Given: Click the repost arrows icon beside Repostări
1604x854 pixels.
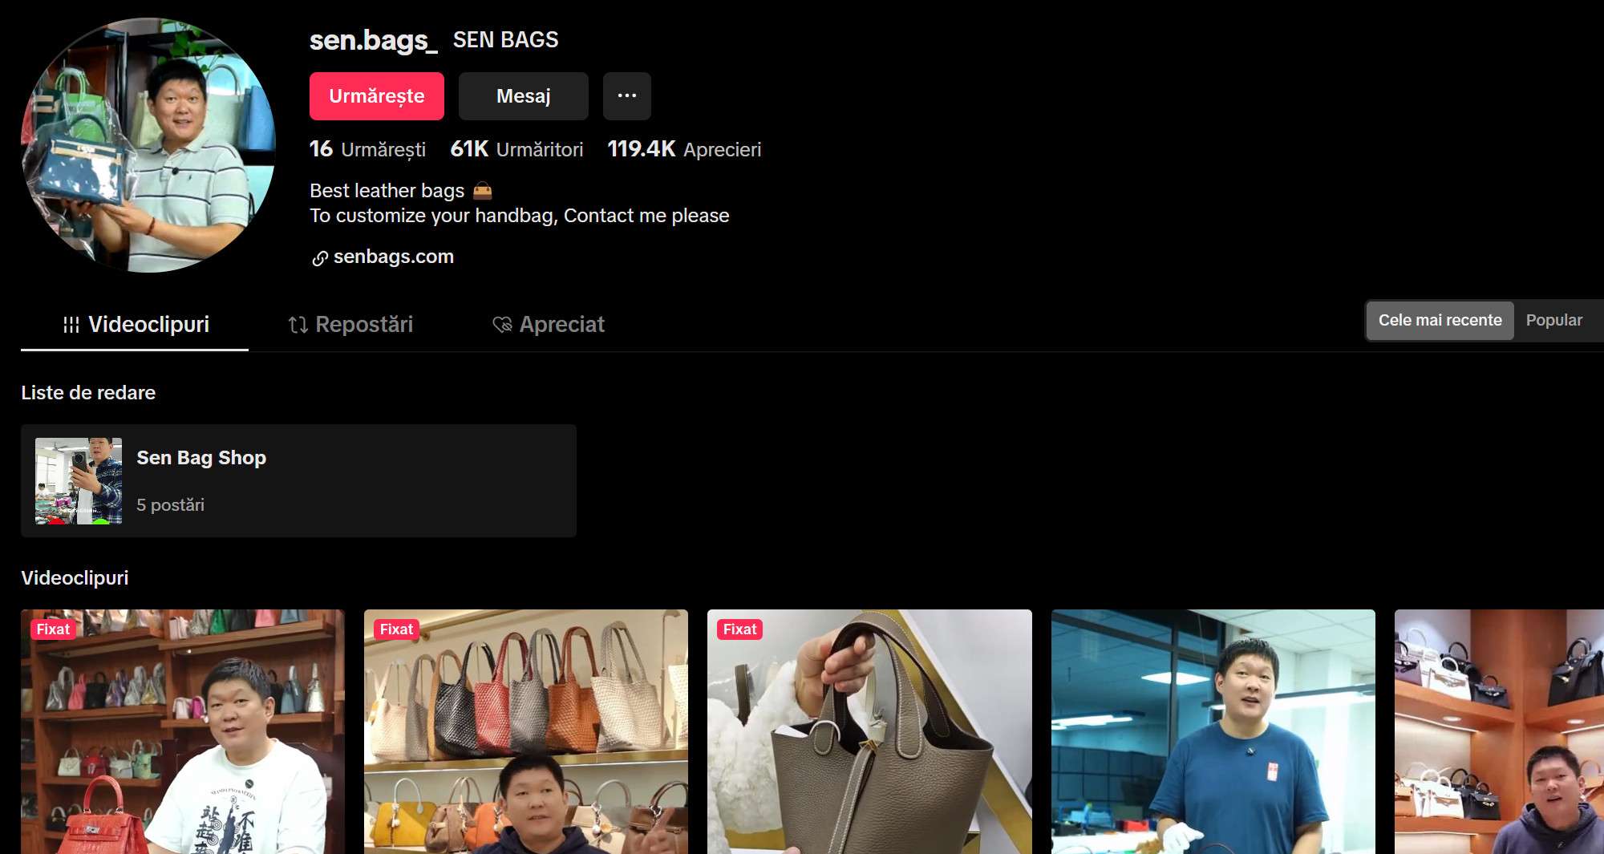Looking at the screenshot, I should pos(297,324).
